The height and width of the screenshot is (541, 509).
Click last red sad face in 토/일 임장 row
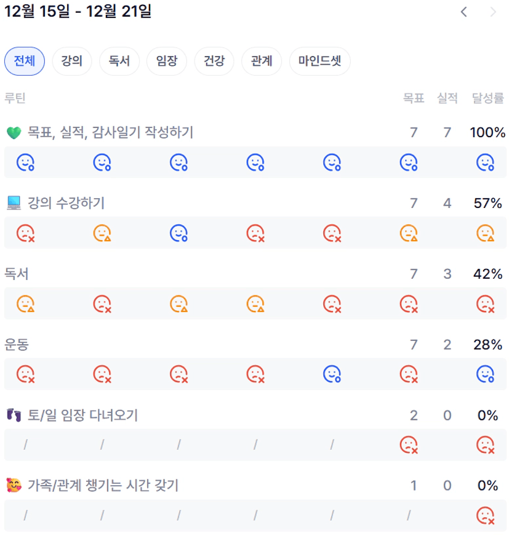pyautogui.click(x=486, y=445)
